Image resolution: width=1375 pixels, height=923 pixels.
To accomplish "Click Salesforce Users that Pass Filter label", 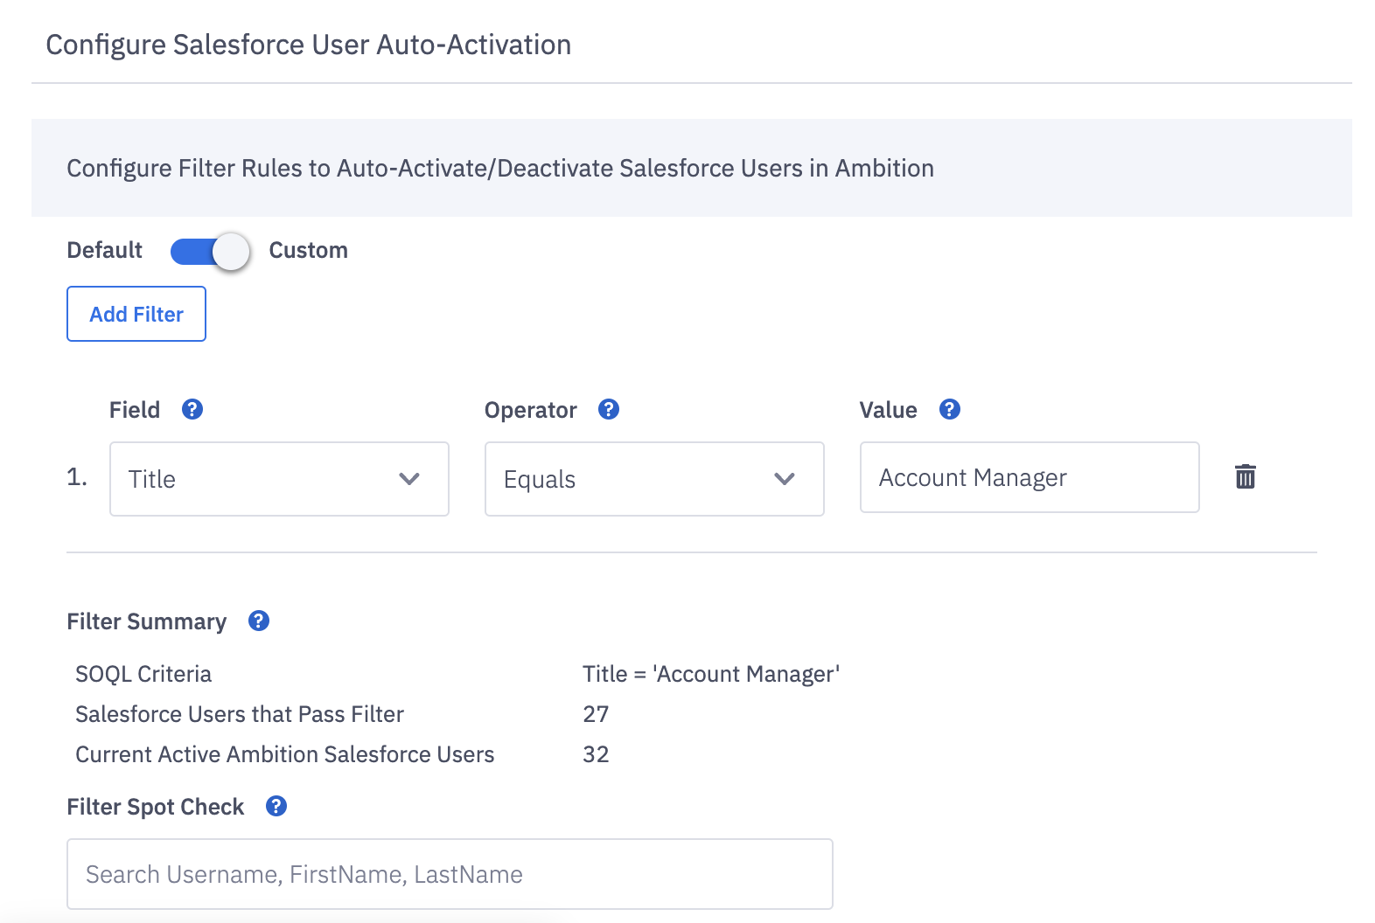I will point(240,714).
